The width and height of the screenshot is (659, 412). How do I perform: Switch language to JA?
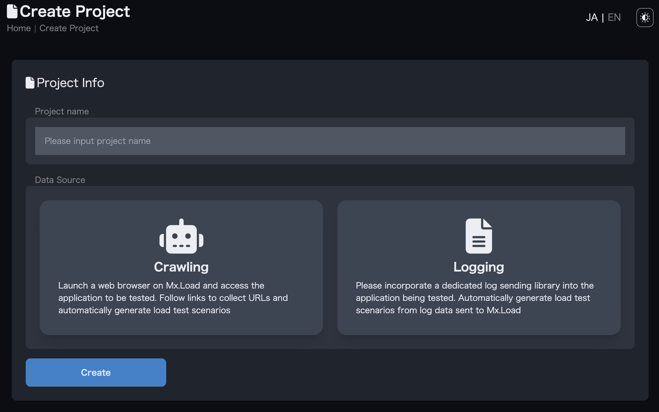tap(592, 18)
